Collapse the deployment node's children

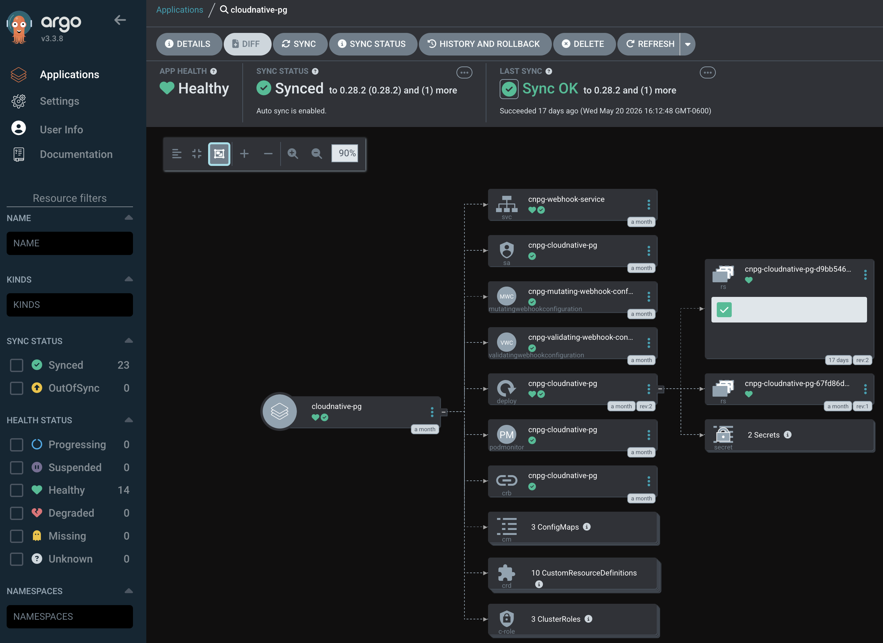660,389
